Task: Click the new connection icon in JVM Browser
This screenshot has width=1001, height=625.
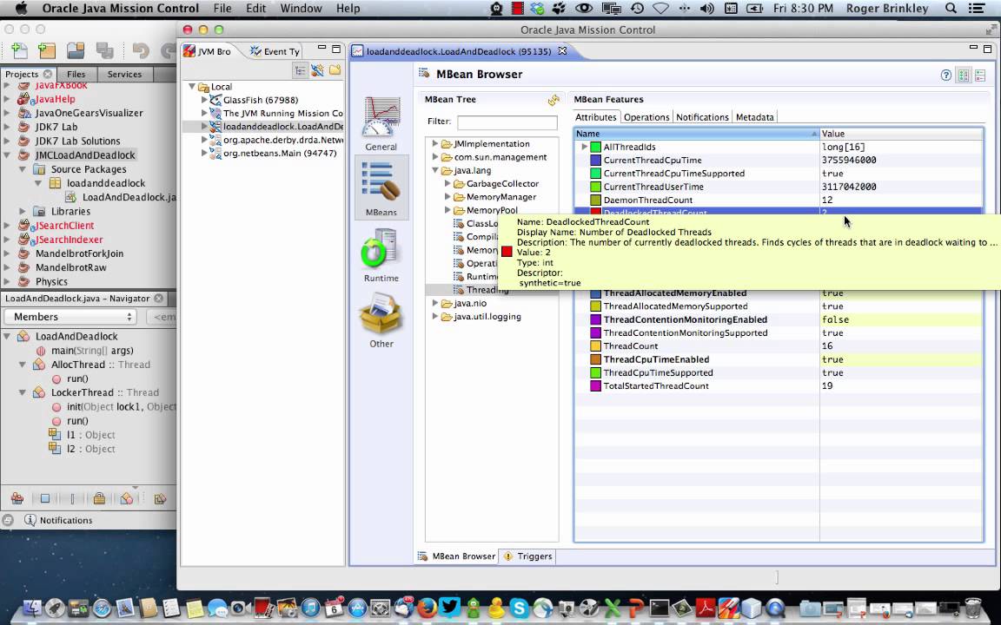Action: [x=317, y=71]
